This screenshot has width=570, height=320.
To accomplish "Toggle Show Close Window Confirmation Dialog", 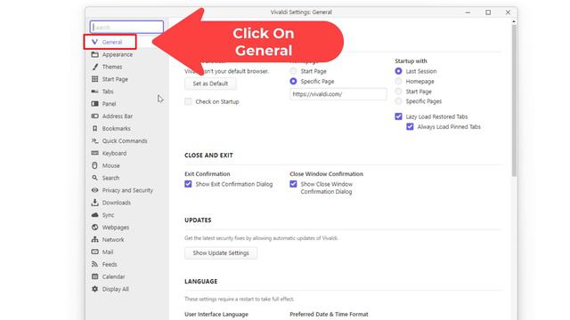I will click(x=293, y=184).
